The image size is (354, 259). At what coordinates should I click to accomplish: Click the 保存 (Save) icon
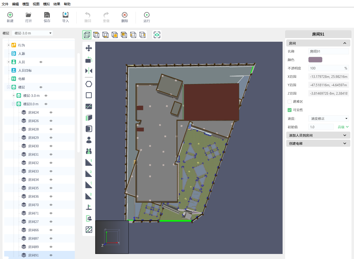[47, 15]
